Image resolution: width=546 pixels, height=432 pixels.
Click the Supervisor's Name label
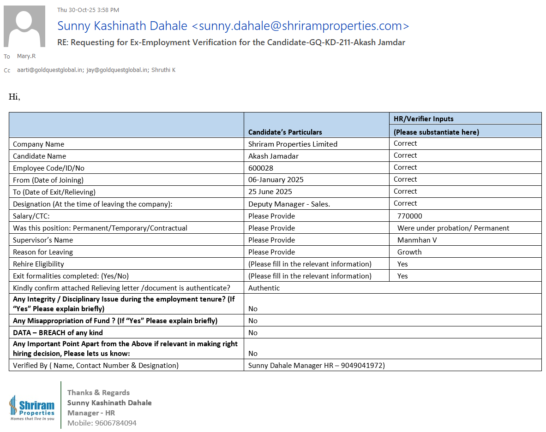pyautogui.click(x=43, y=240)
